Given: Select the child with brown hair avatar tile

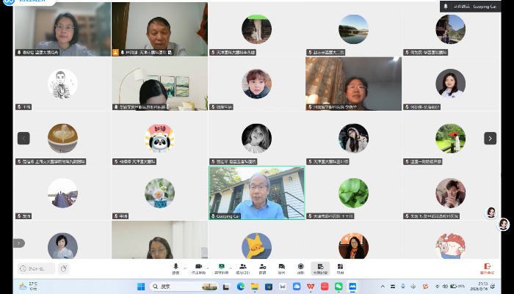Looking at the screenshot, I should click(x=257, y=84).
